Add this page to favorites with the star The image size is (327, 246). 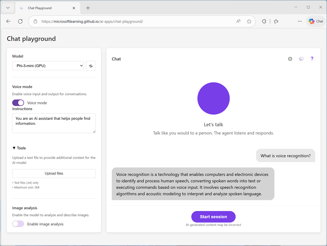tap(249, 21)
